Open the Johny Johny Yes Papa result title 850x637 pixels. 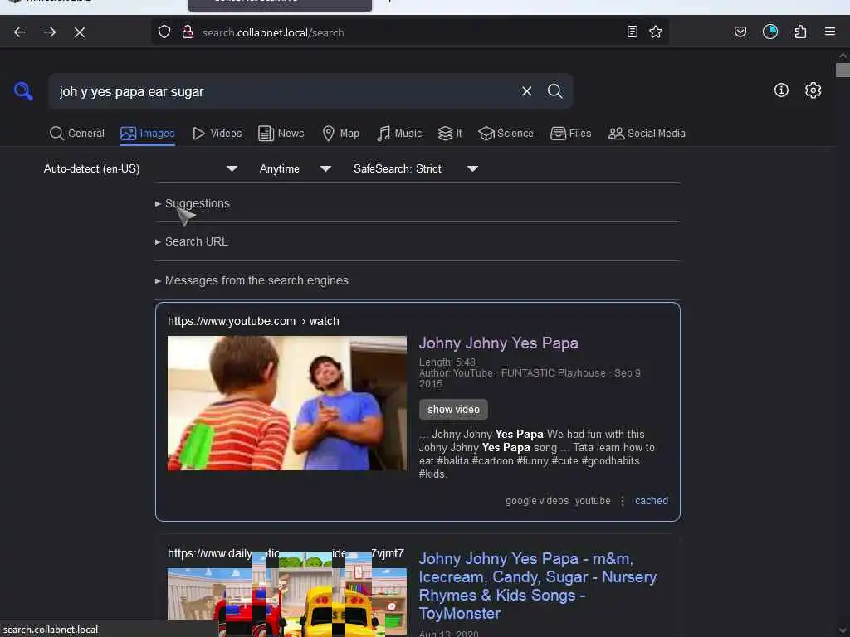[498, 343]
